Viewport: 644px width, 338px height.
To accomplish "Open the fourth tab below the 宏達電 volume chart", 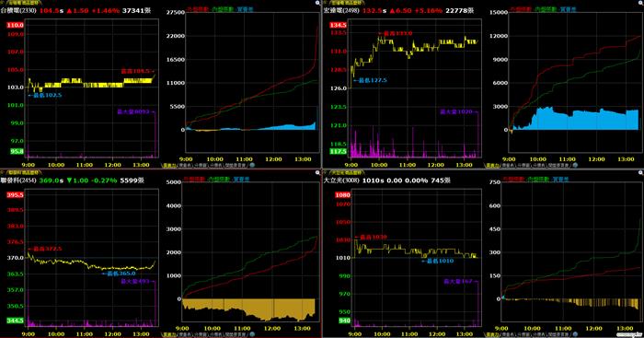I will pyautogui.click(x=539, y=165).
